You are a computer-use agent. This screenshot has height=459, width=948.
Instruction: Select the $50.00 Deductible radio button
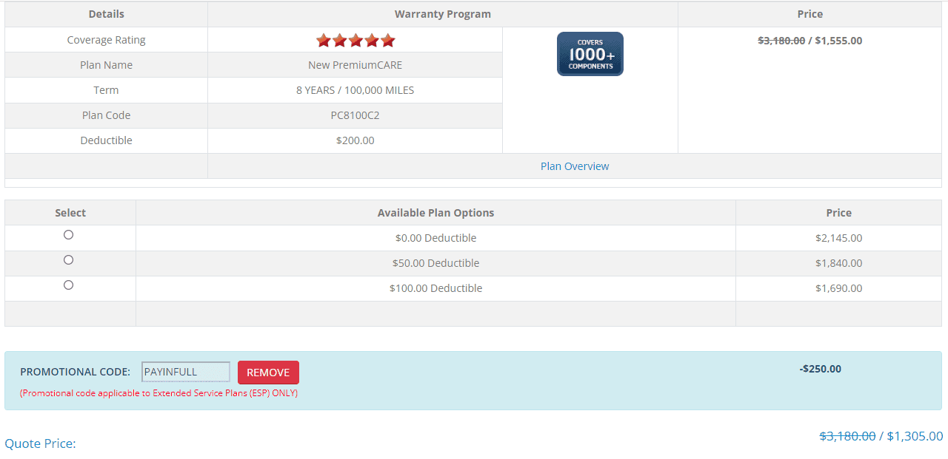coord(69,260)
